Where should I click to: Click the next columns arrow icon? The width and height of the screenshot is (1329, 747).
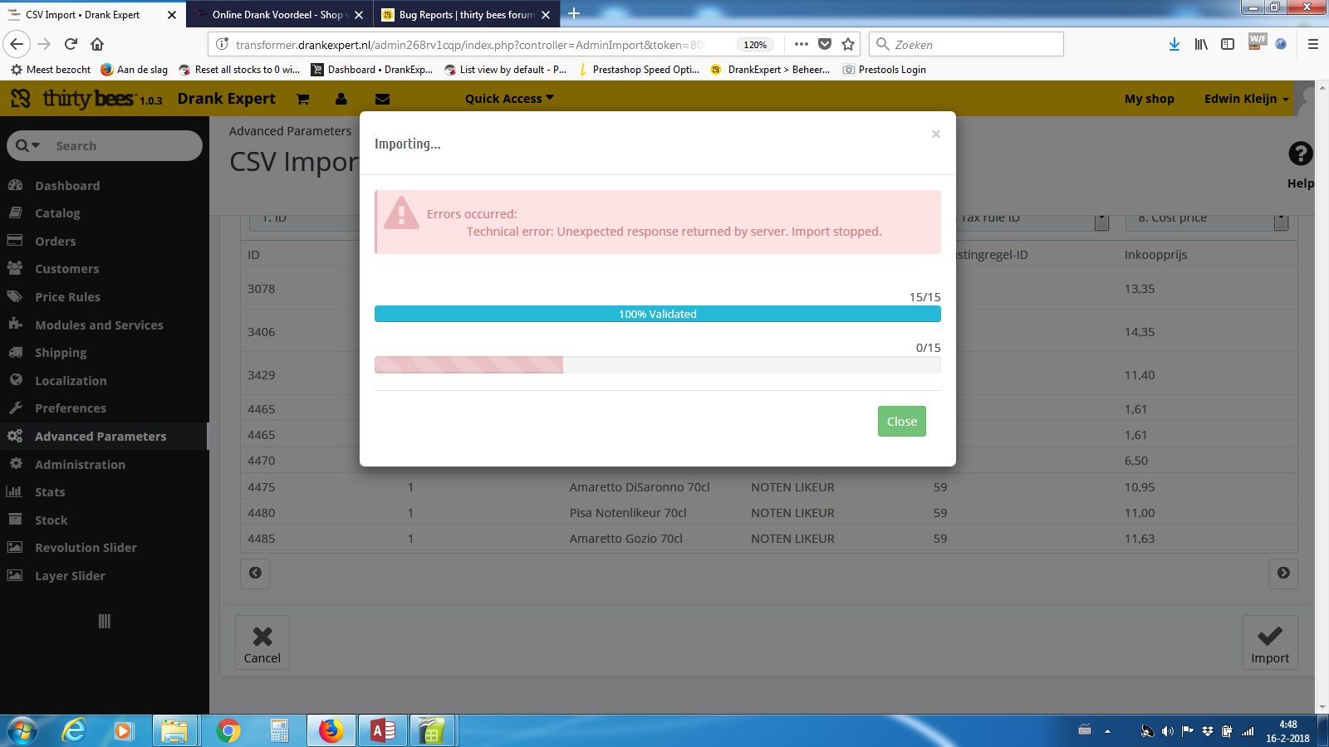click(x=1283, y=573)
